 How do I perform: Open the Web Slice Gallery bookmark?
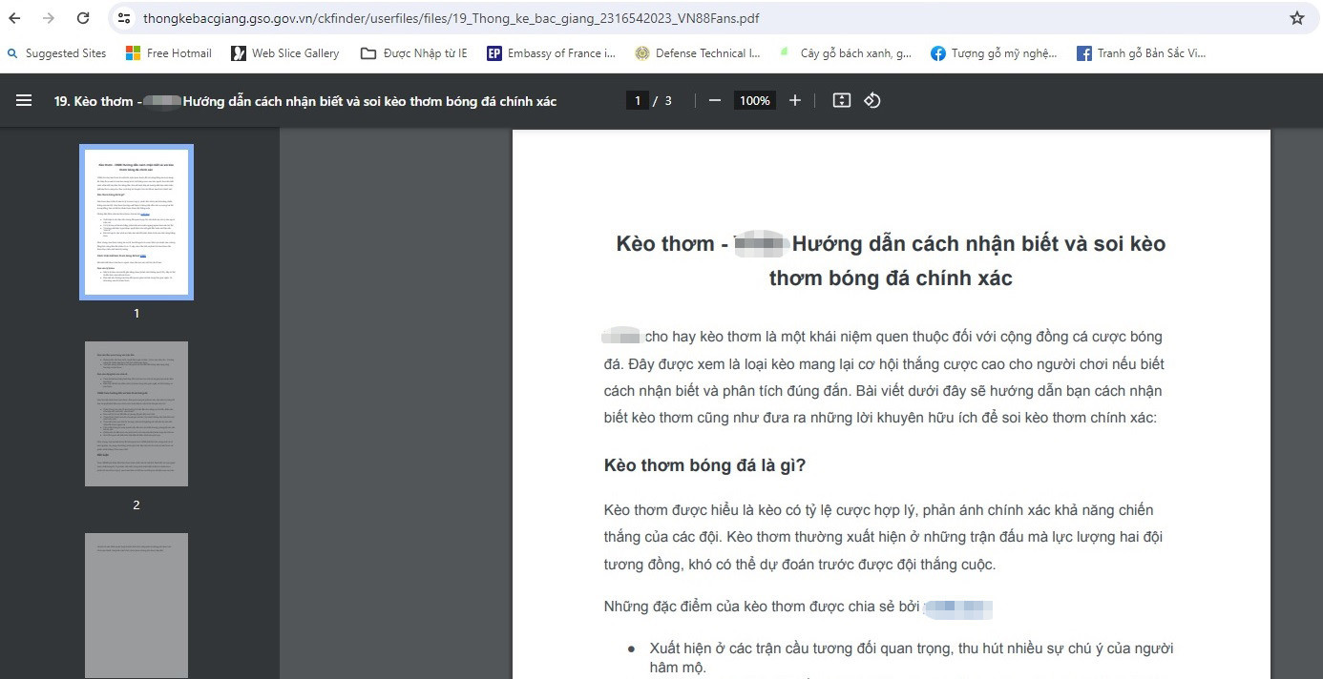pos(283,53)
